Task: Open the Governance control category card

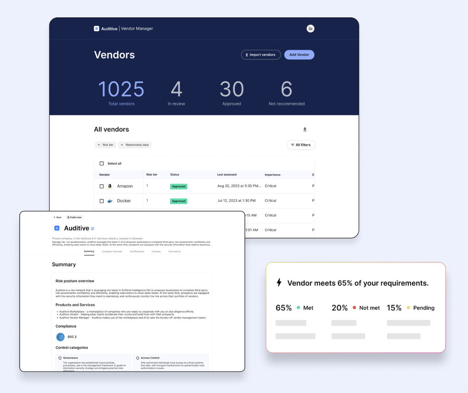Action: click(x=93, y=363)
